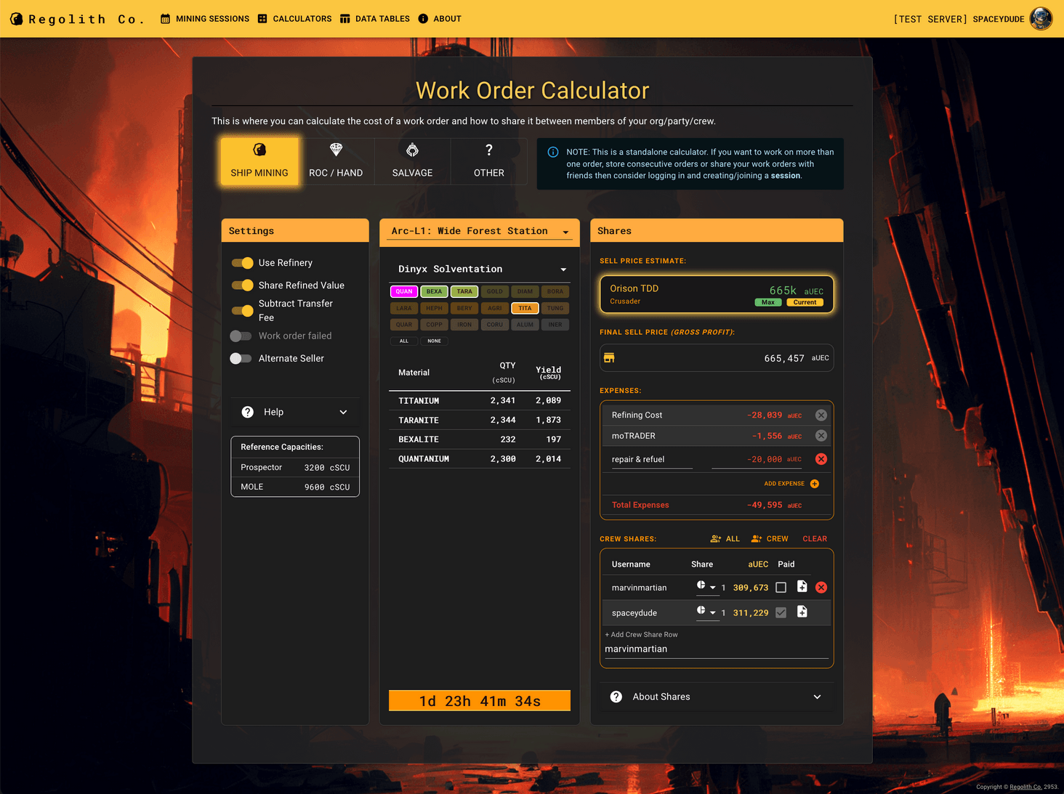The width and height of the screenshot is (1064, 794).
Task: Remove the repair & refuel expense
Action: (821, 458)
